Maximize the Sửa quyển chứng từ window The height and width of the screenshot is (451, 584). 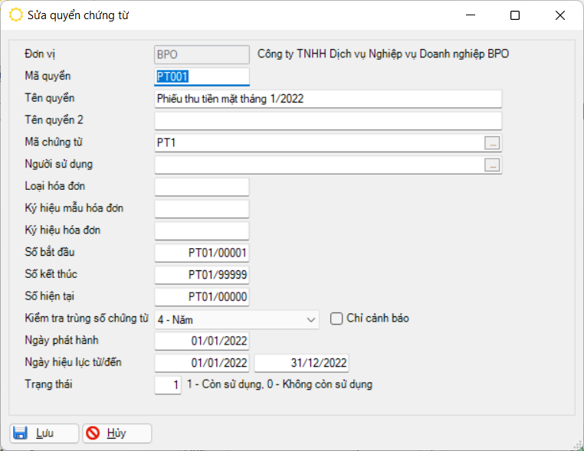[x=514, y=15]
